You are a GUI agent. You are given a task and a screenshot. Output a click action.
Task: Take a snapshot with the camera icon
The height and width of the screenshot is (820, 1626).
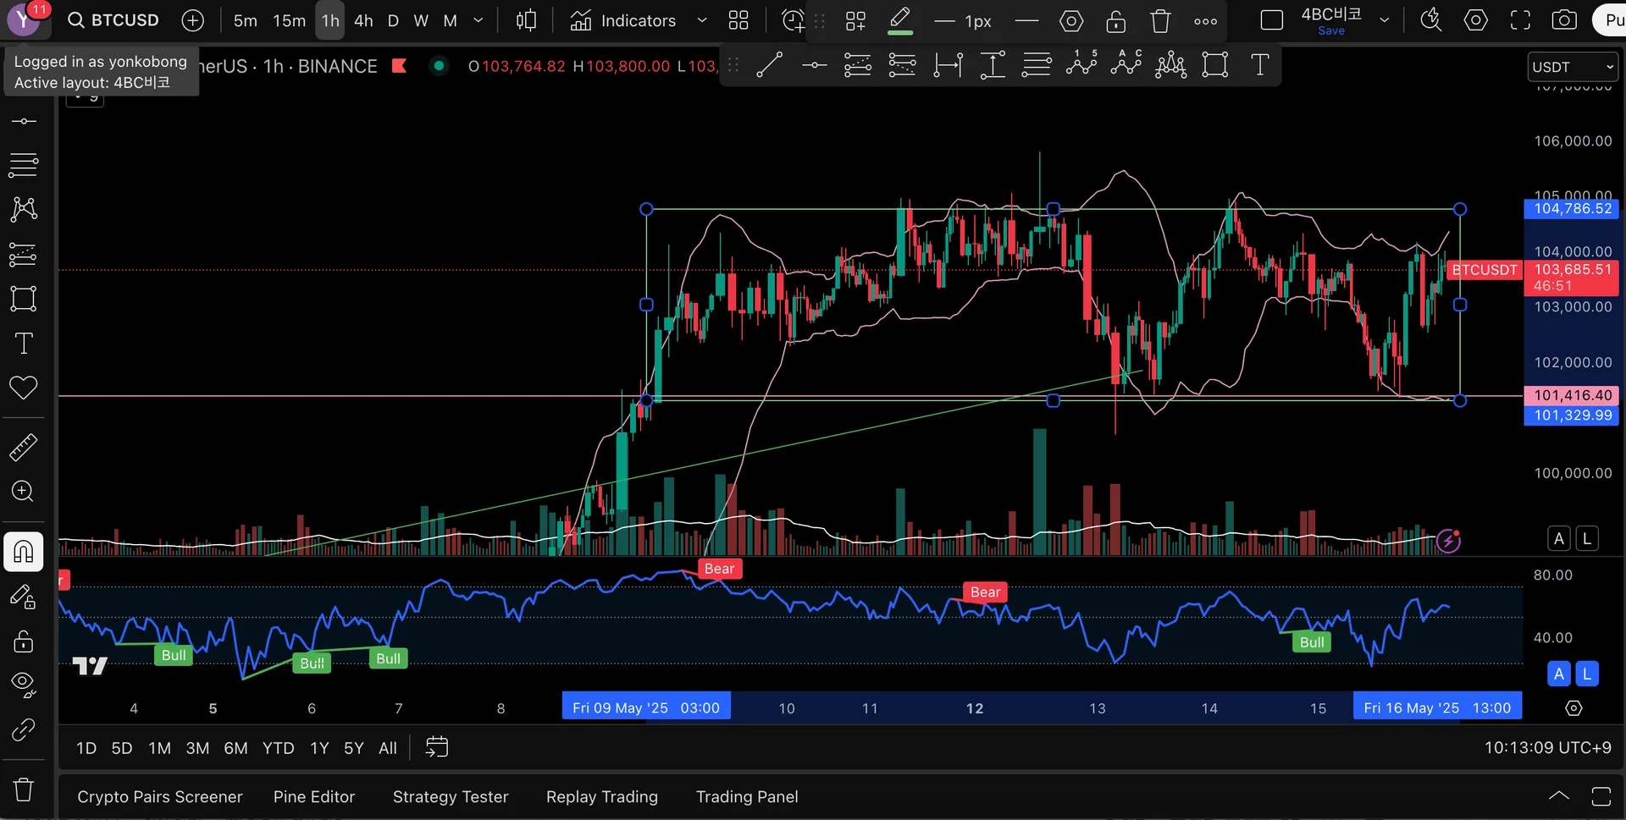point(1564,20)
